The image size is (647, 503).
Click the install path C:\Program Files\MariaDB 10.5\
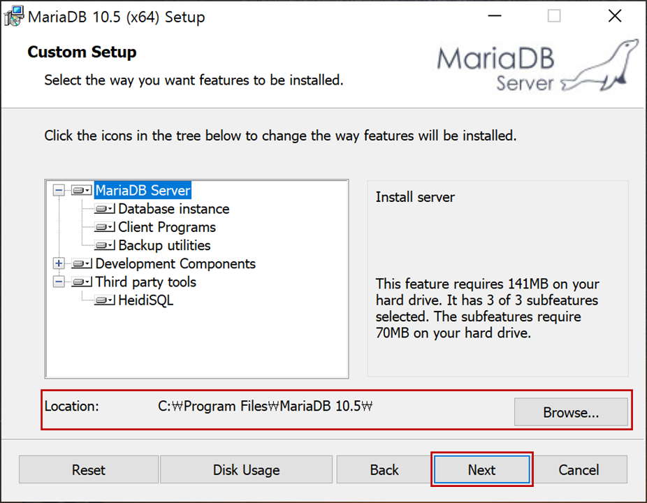[x=266, y=406]
